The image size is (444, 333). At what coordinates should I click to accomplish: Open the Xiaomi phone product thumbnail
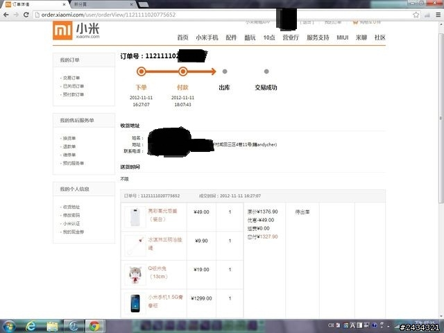tap(135, 303)
